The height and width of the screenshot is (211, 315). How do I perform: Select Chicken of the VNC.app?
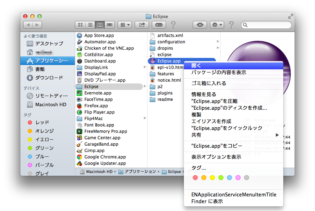(x=109, y=48)
